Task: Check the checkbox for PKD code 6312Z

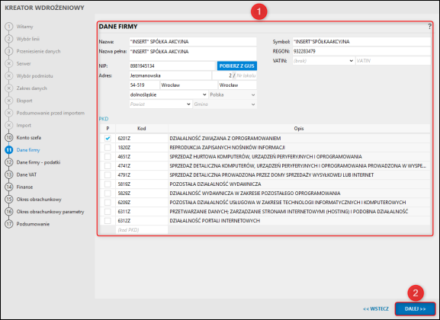Action: pyautogui.click(x=108, y=220)
